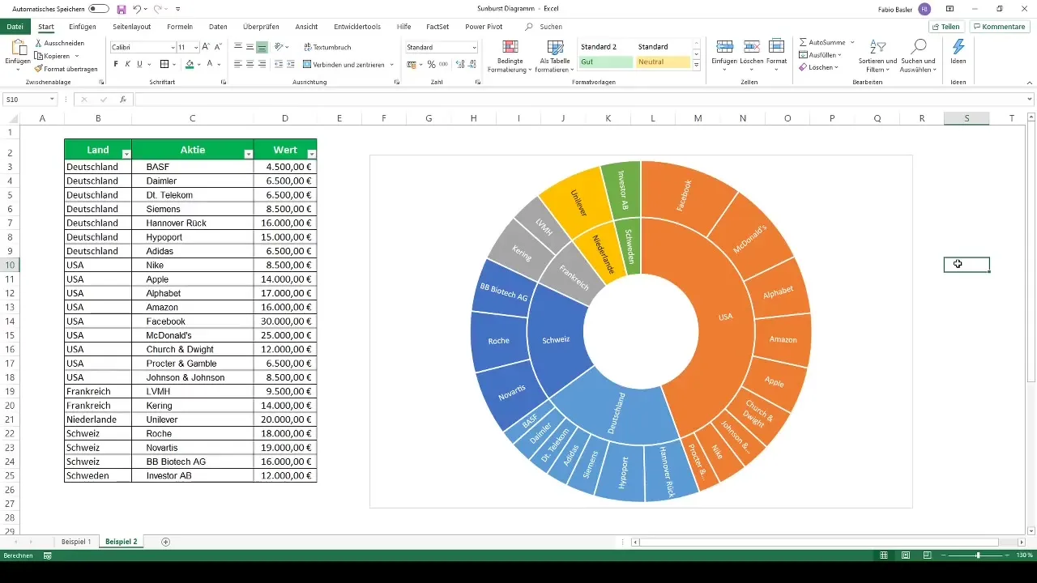Click the Save icon in the title bar
Viewport: 1037px width, 583px height.
[x=122, y=9]
